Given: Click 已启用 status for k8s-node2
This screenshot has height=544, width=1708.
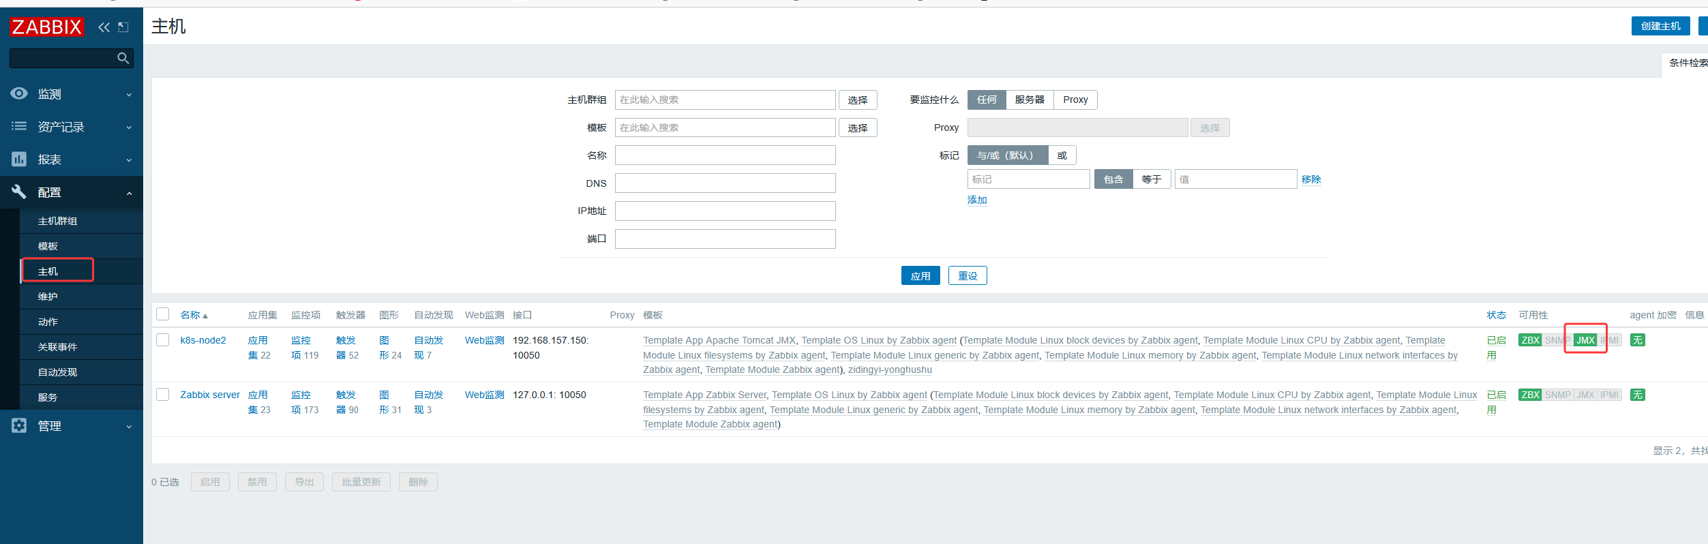Looking at the screenshot, I should click(x=1497, y=348).
